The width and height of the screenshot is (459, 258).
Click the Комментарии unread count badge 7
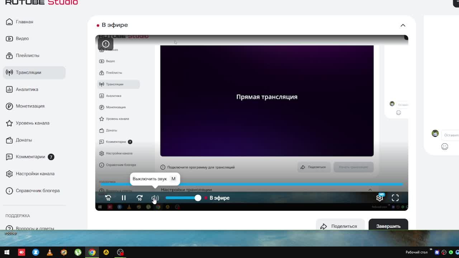pos(51,157)
